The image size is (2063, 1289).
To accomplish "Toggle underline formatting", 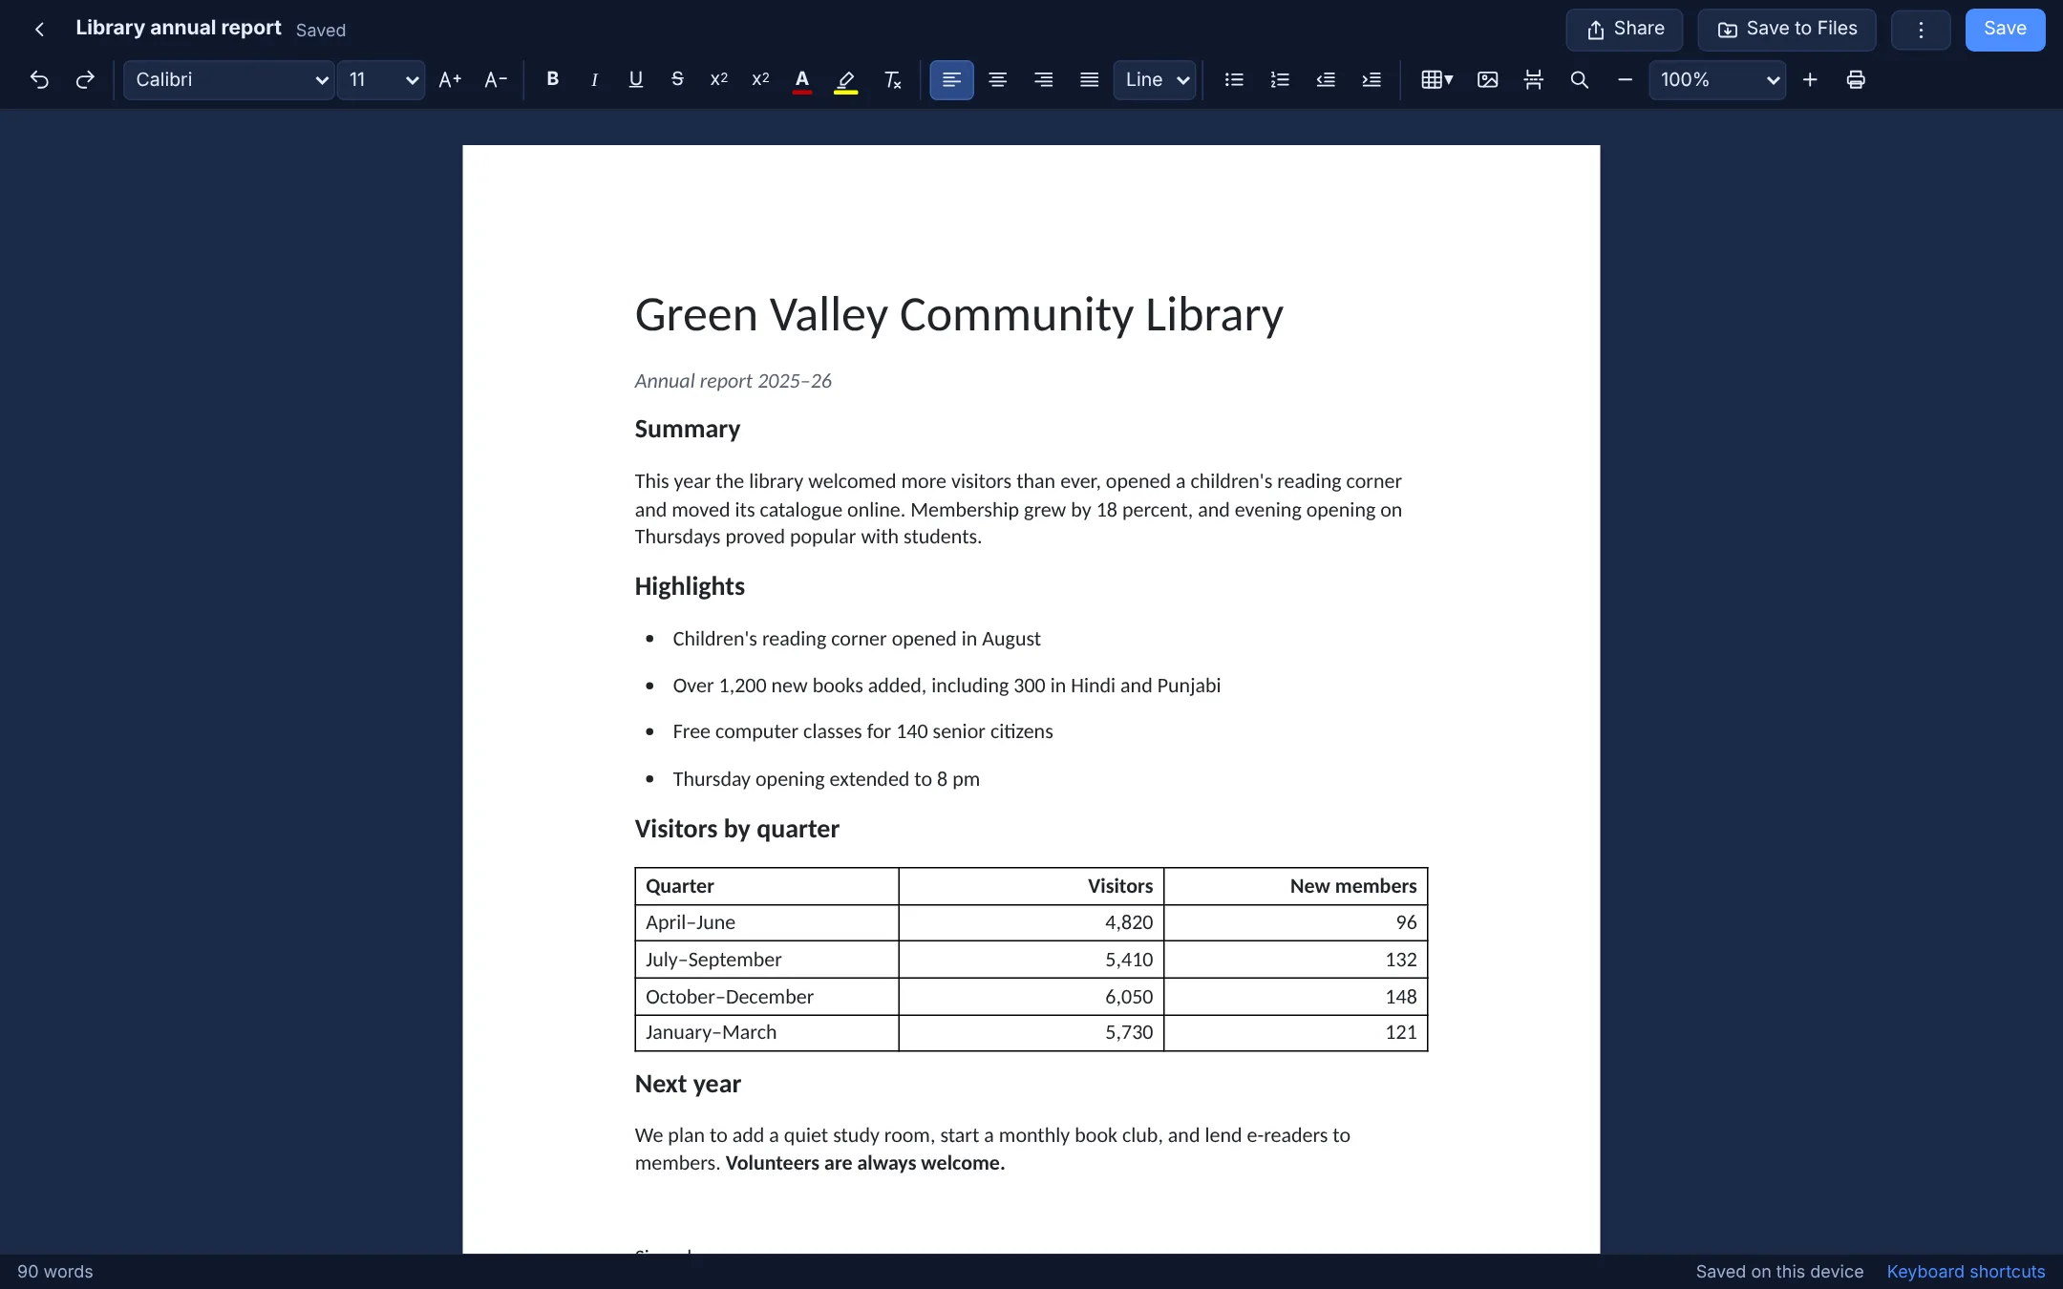I will point(636,80).
